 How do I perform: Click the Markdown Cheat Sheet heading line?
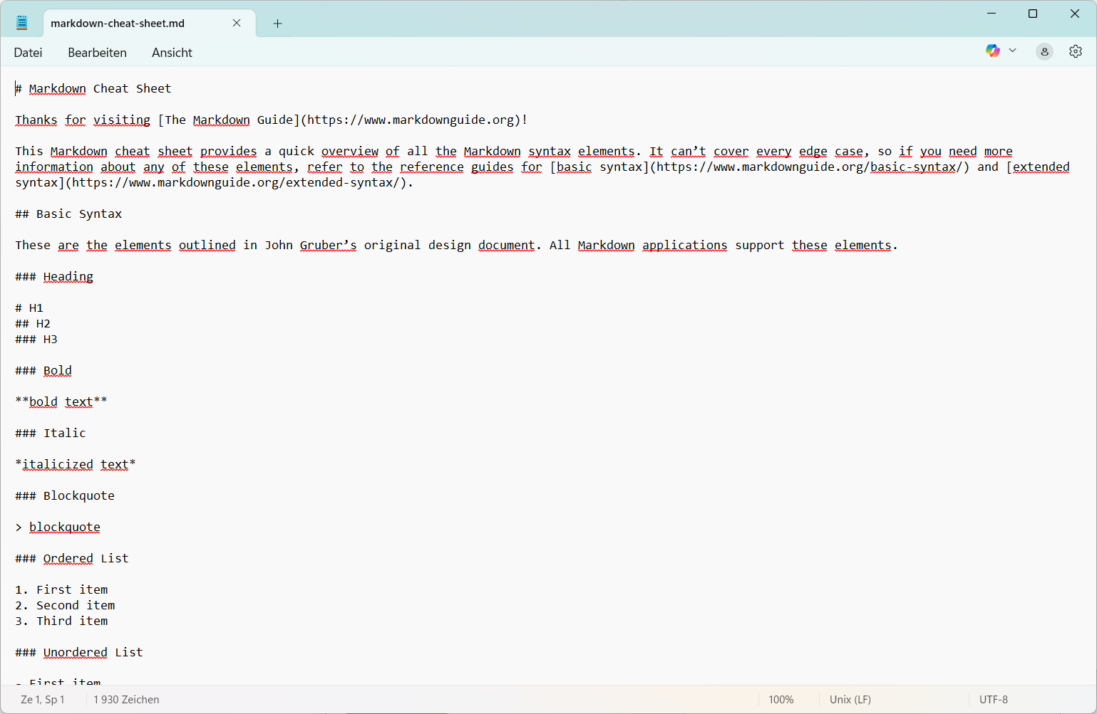(93, 88)
